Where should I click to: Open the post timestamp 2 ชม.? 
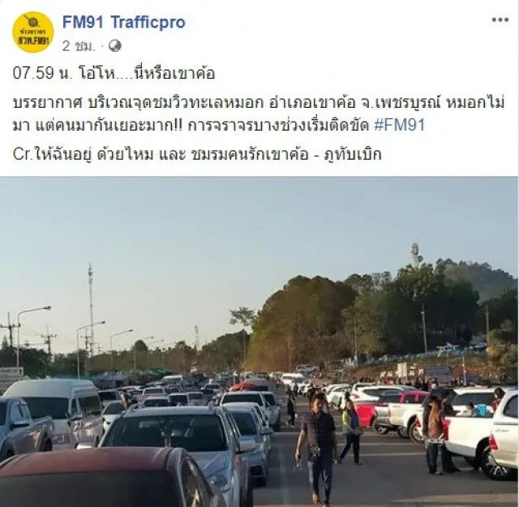coord(79,46)
